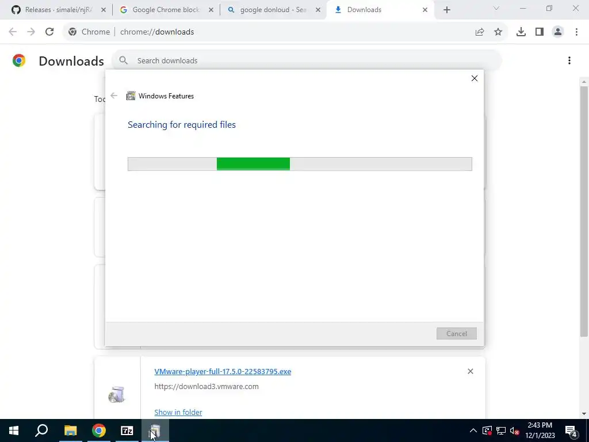Show hidden system tray icons
The height and width of the screenshot is (442, 589).
click(473, 430)
